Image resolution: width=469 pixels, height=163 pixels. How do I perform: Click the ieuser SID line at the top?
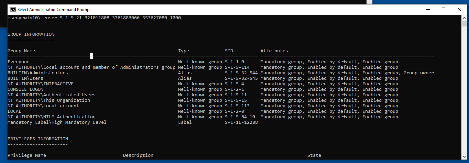[94, 18]
